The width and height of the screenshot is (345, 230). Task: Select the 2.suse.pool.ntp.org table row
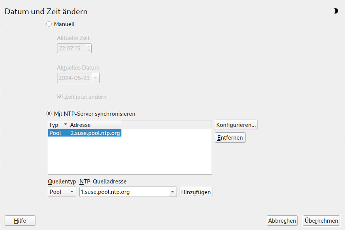click(x=85, y=133)
